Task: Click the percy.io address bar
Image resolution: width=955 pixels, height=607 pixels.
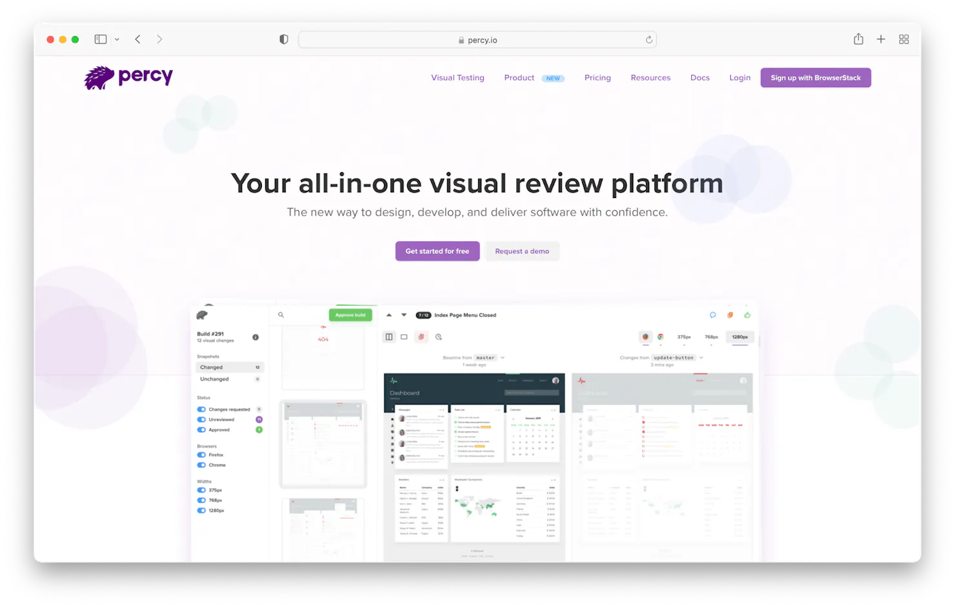Action: click(477, 40)
